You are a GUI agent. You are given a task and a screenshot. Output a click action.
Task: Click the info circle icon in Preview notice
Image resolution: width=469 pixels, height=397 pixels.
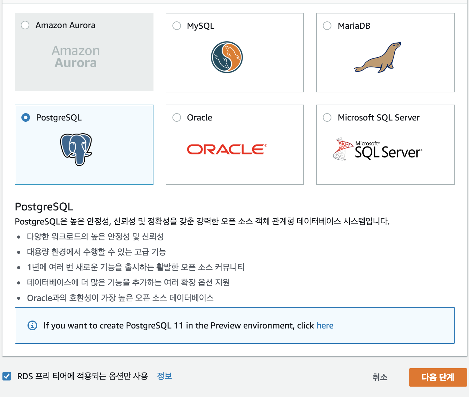[32, 325]
